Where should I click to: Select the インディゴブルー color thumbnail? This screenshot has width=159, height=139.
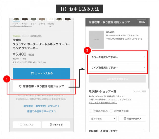point(16,19)
